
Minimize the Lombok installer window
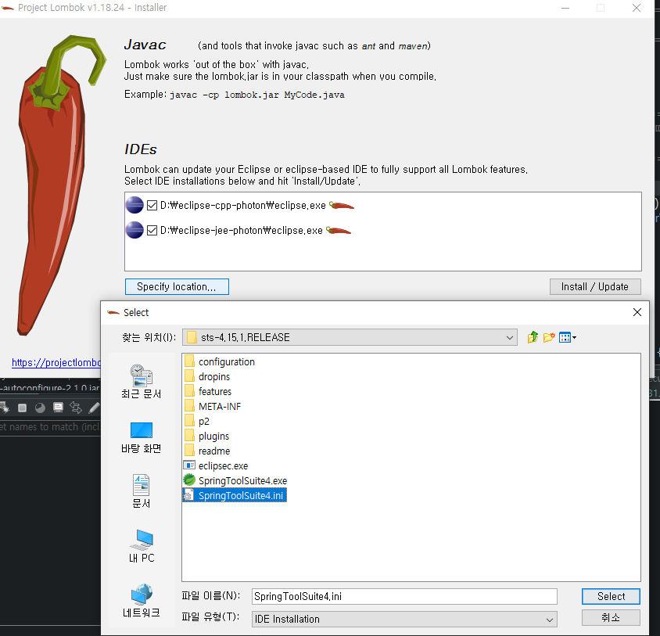click(565, 8)
